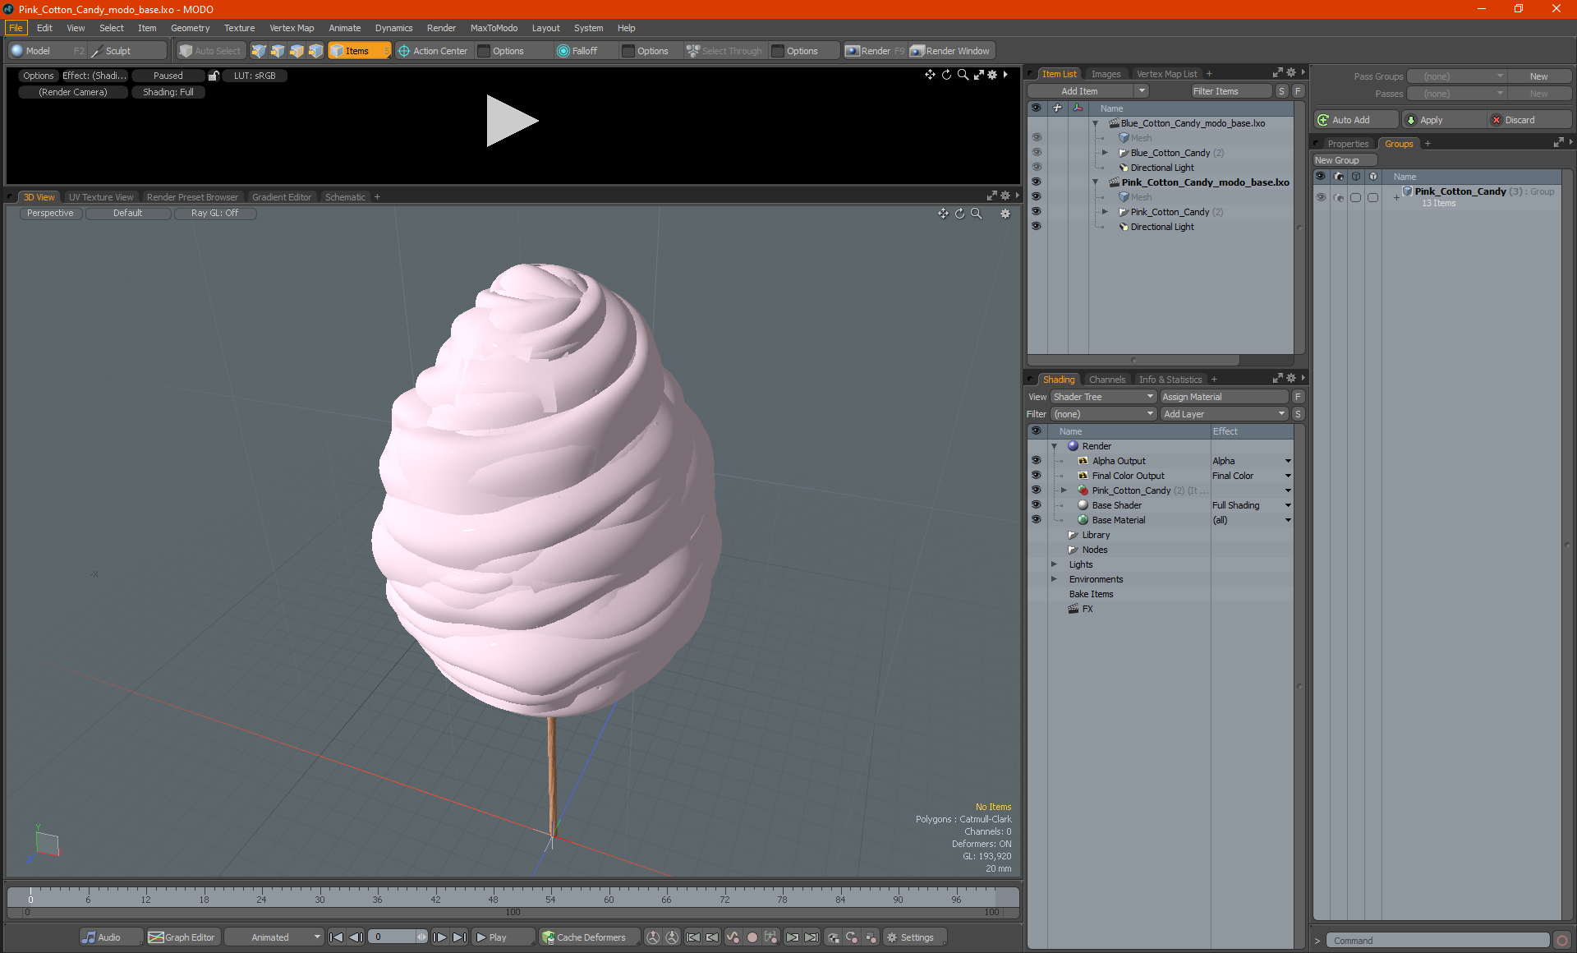Open the 3D viewport settings gear

click(1005, 214)
